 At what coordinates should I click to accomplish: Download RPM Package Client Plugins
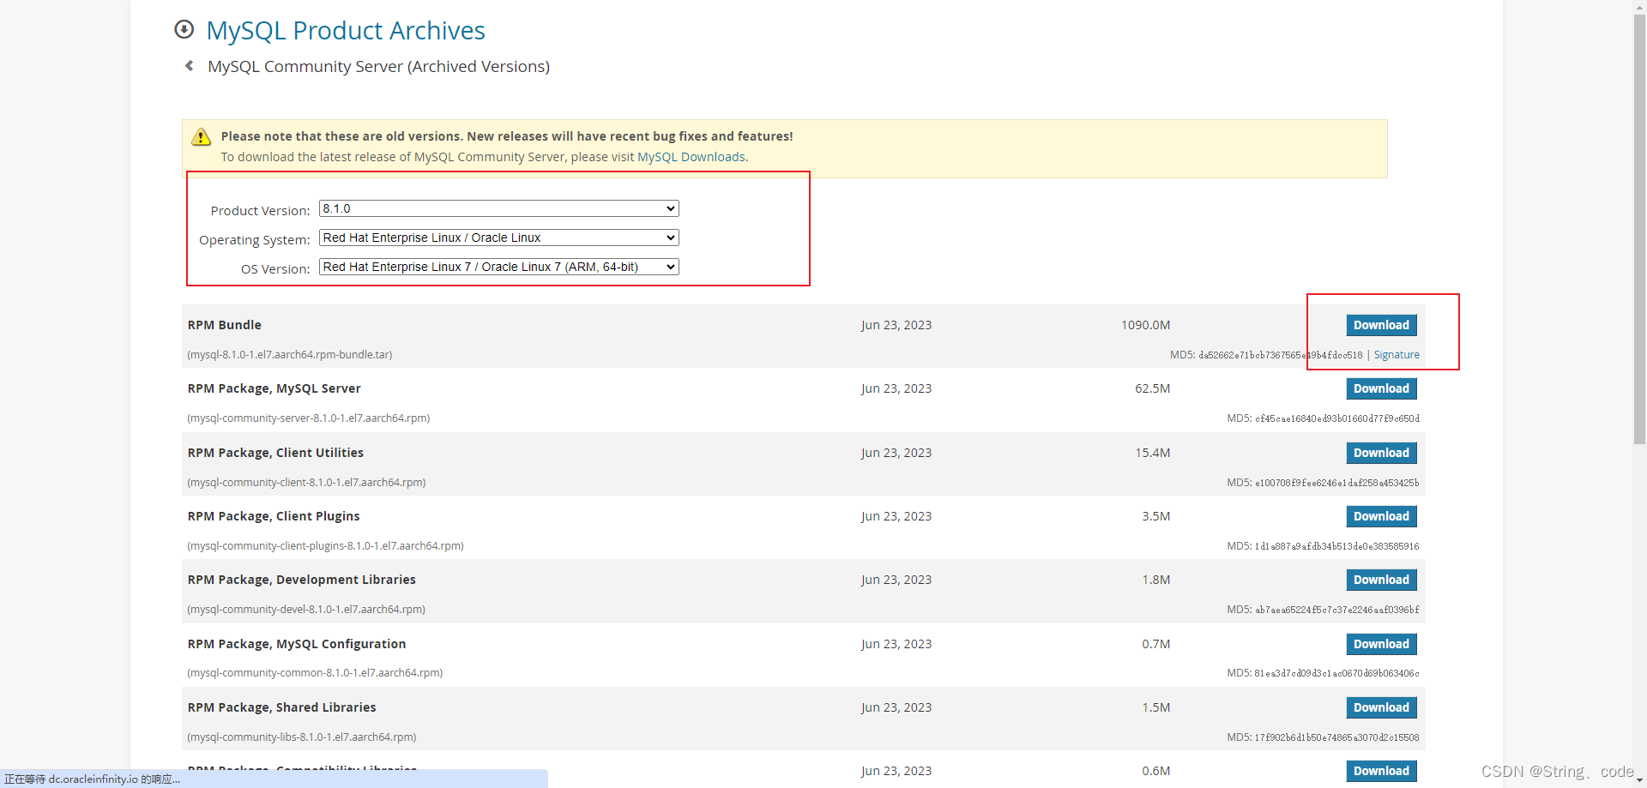click(1381, 516)
